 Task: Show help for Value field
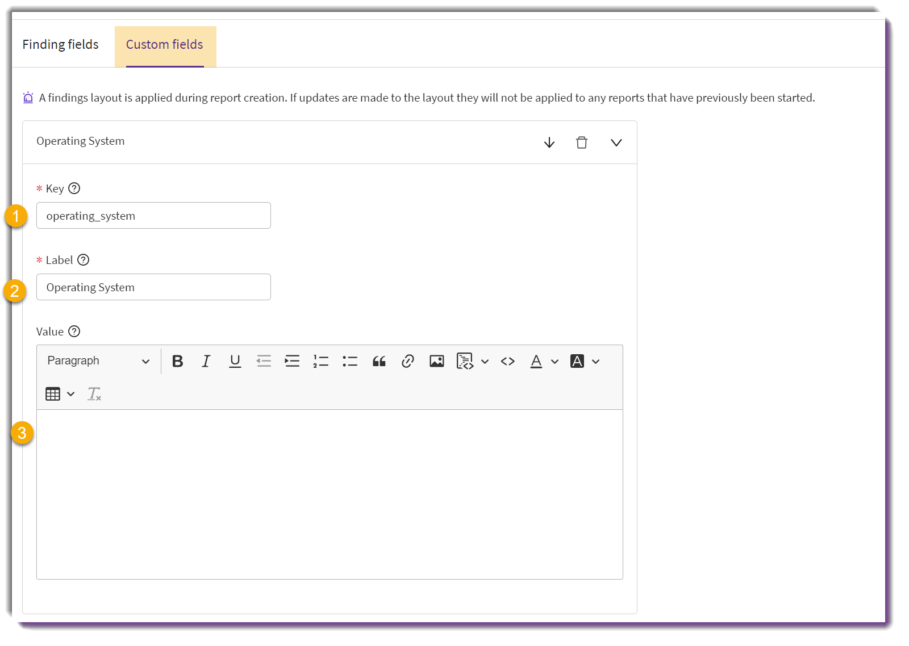point(74,332)
